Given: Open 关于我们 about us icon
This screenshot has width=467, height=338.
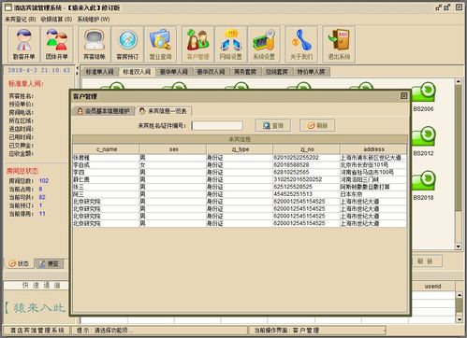Looking at the screenshot, I should tap(301, 44).
